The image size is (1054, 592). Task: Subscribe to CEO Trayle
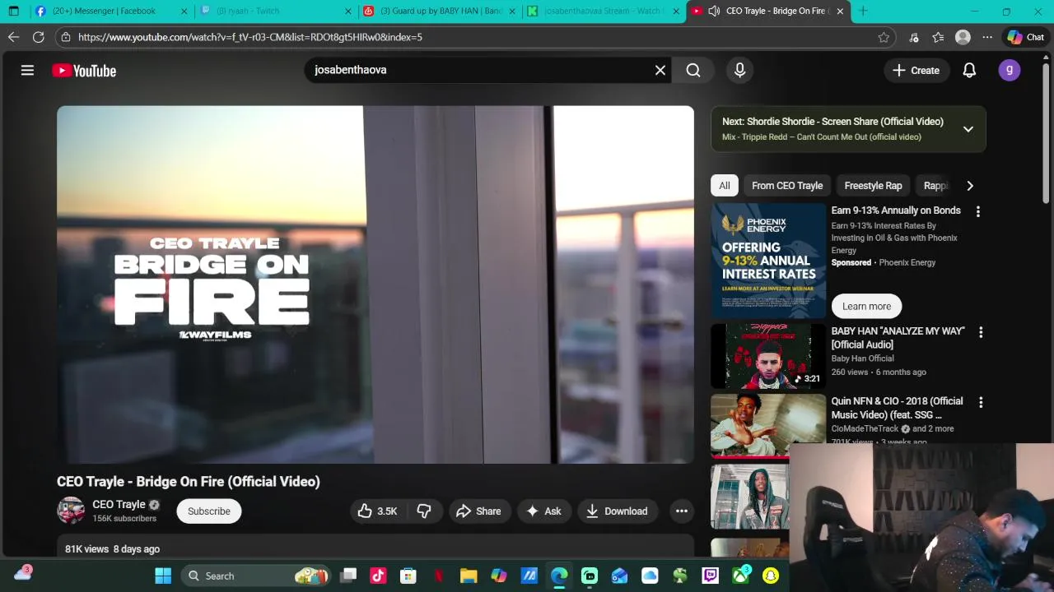(208, 511)
